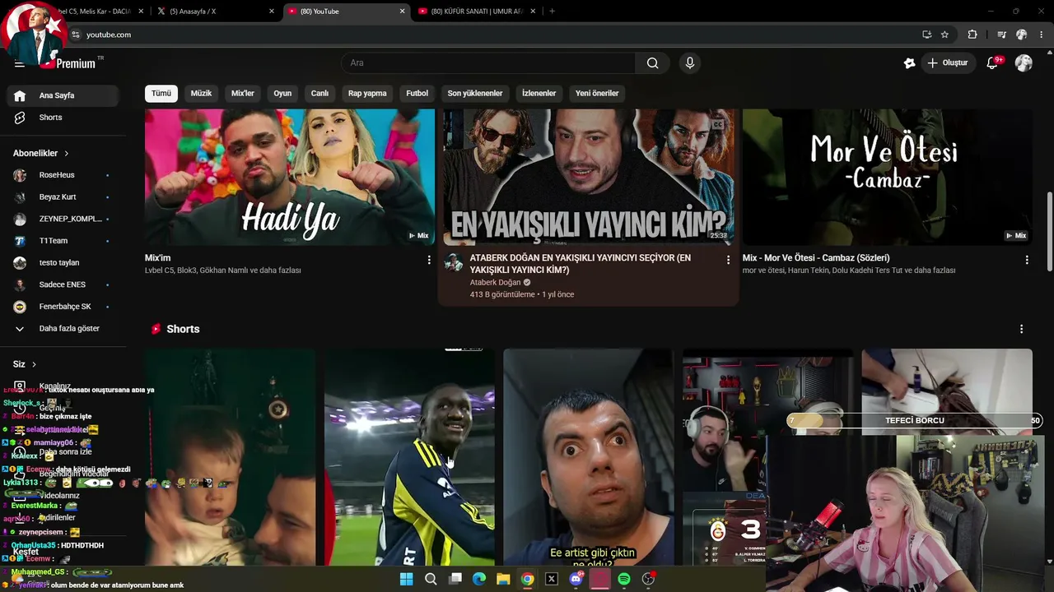Open the Chrome profile avatar

click(1021, 35)
